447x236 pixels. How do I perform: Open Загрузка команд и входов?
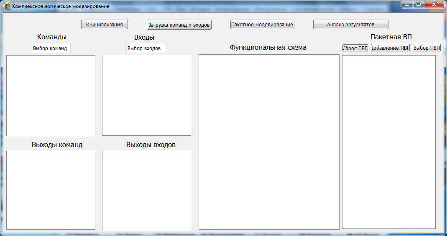point(179,25)
